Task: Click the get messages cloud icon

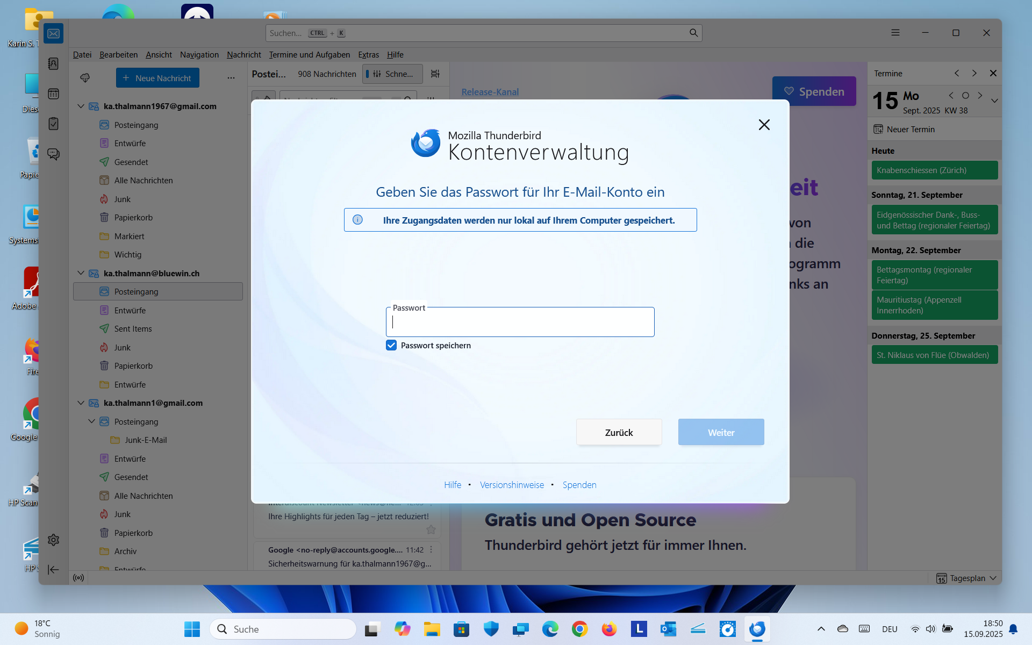Action: click(x=85, y=78)
